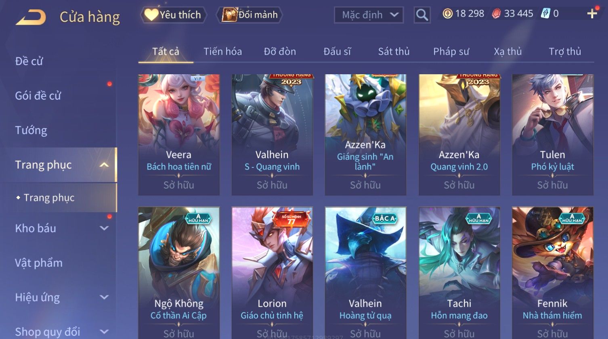608x339 pixels.
Task: Switch to the Tiến hóa tab
Action: point(222,52)
